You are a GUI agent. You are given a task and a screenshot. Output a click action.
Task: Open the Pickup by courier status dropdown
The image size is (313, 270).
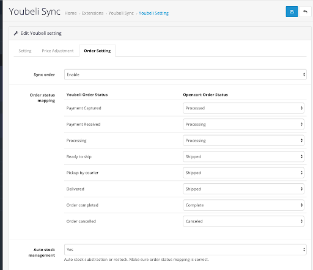pos(243,173)
